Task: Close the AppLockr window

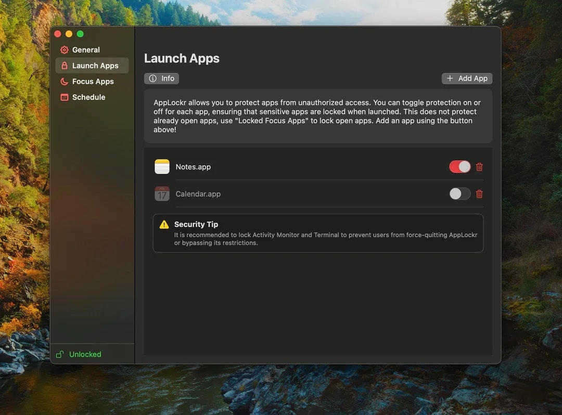Action: [x=58, y=34]
